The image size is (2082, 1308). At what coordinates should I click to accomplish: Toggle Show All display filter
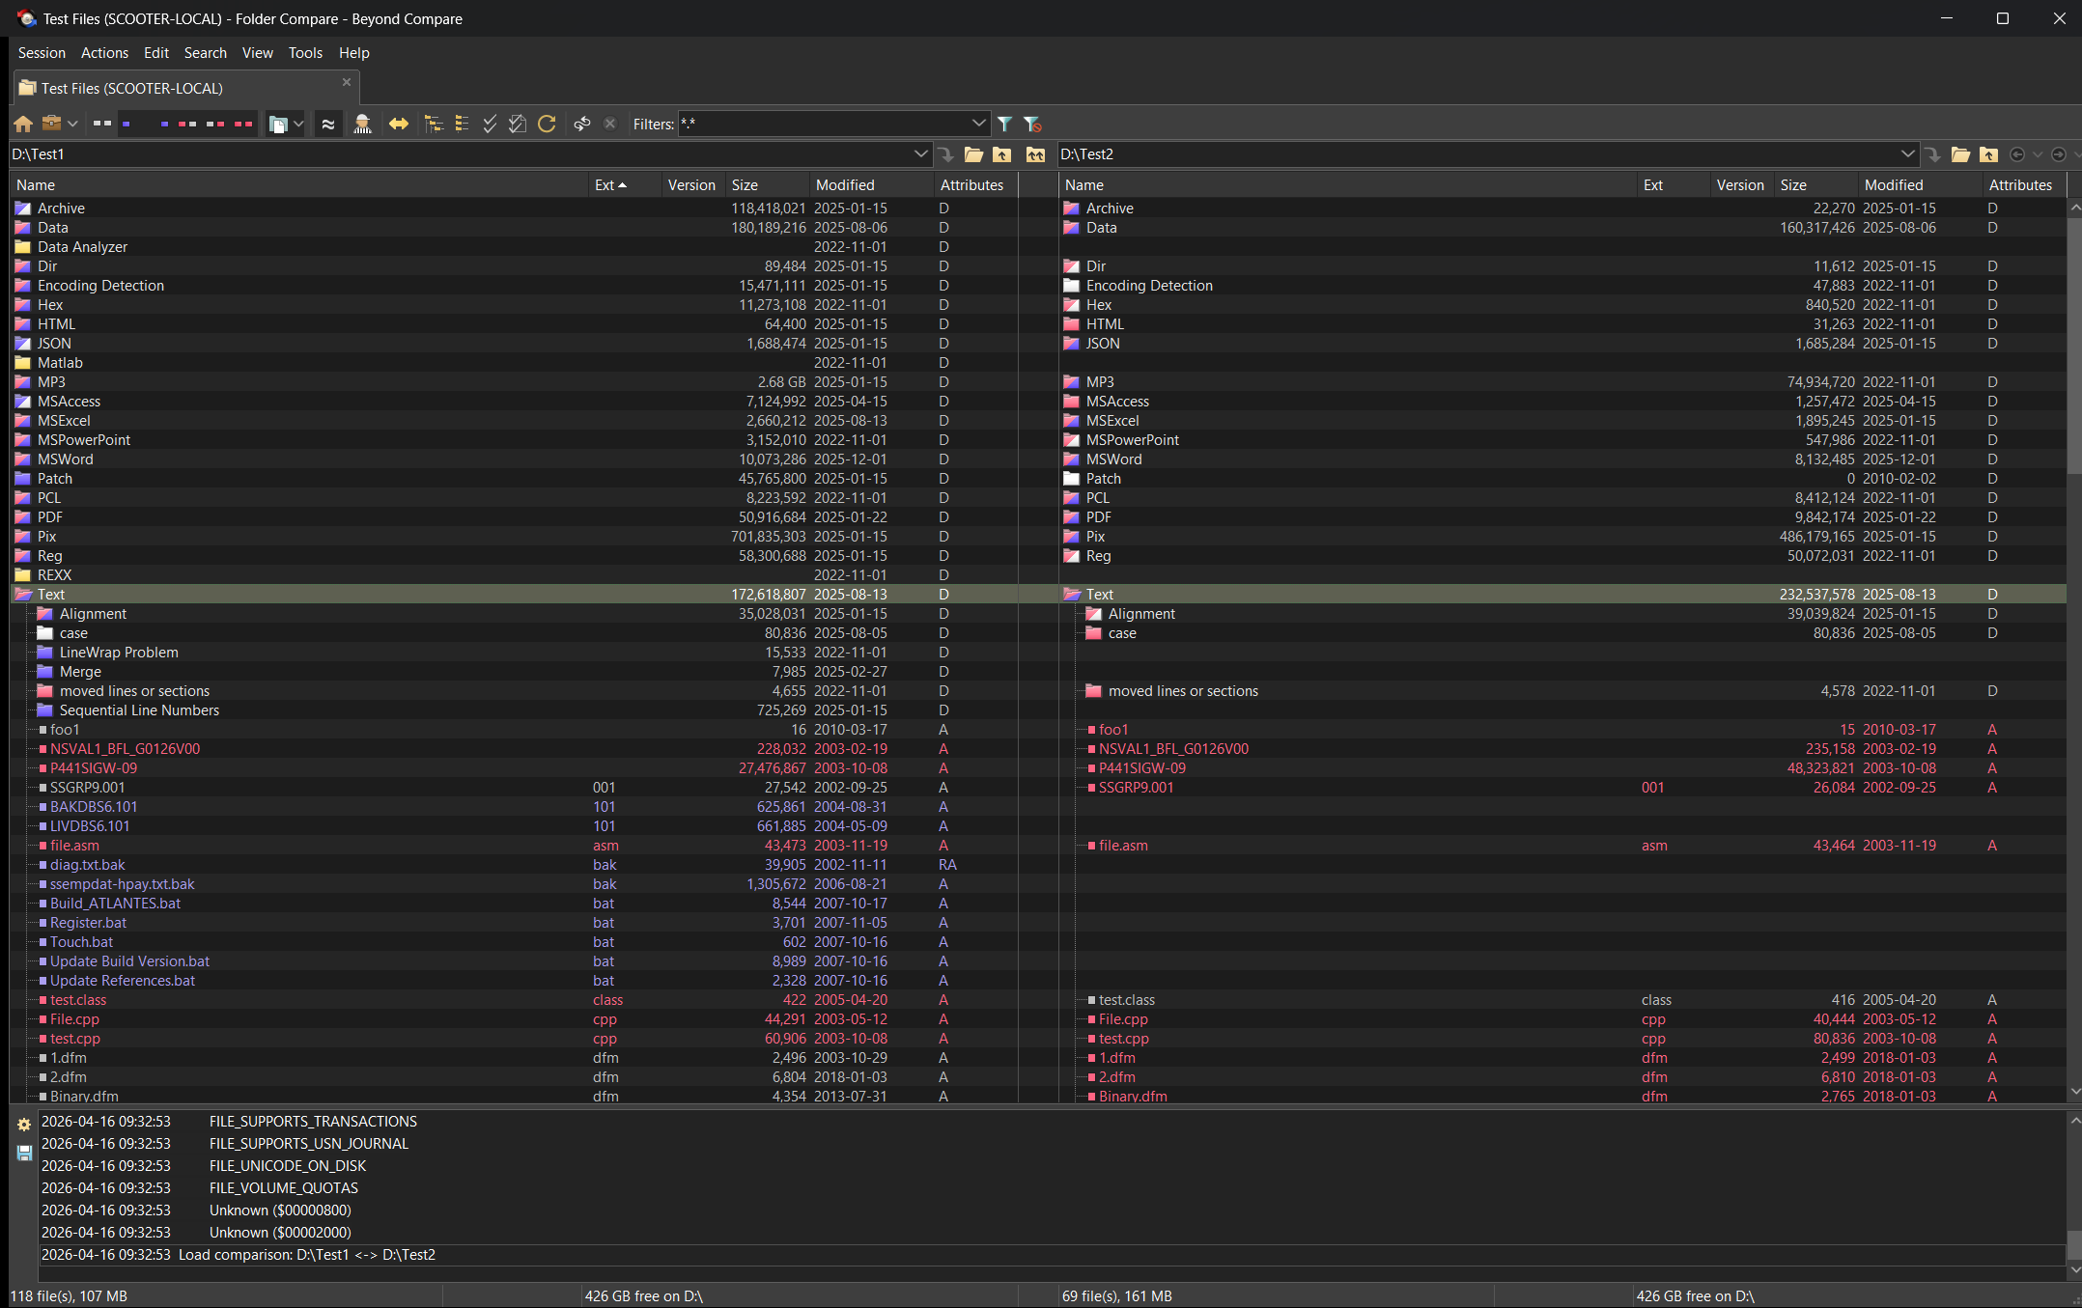tap(101, 124)
